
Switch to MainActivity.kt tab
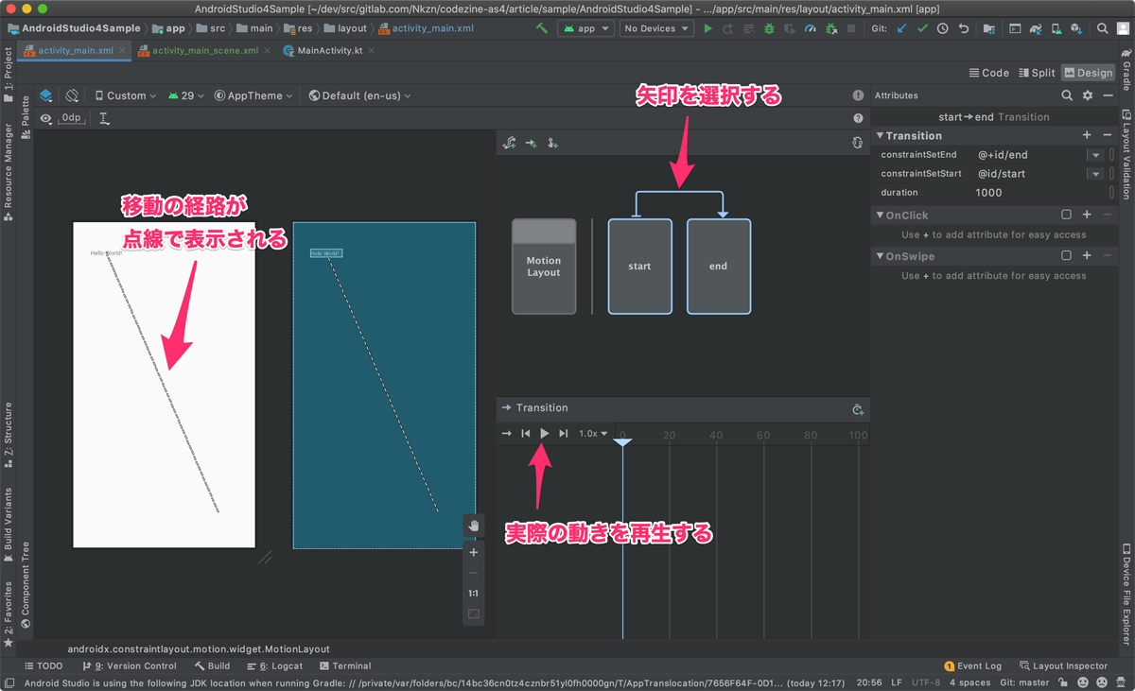point(329,50)
